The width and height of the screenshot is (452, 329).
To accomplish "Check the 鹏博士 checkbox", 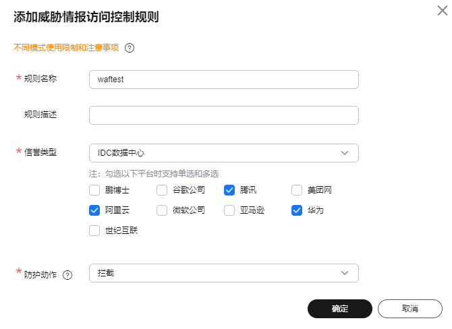I will click(x=94, y=190).
